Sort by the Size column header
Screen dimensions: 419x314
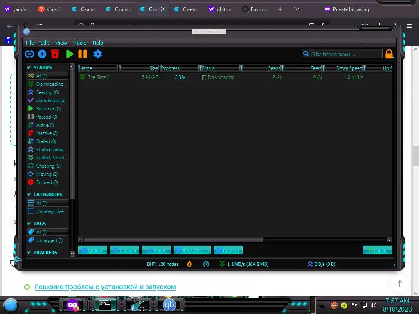pos(139,68)
